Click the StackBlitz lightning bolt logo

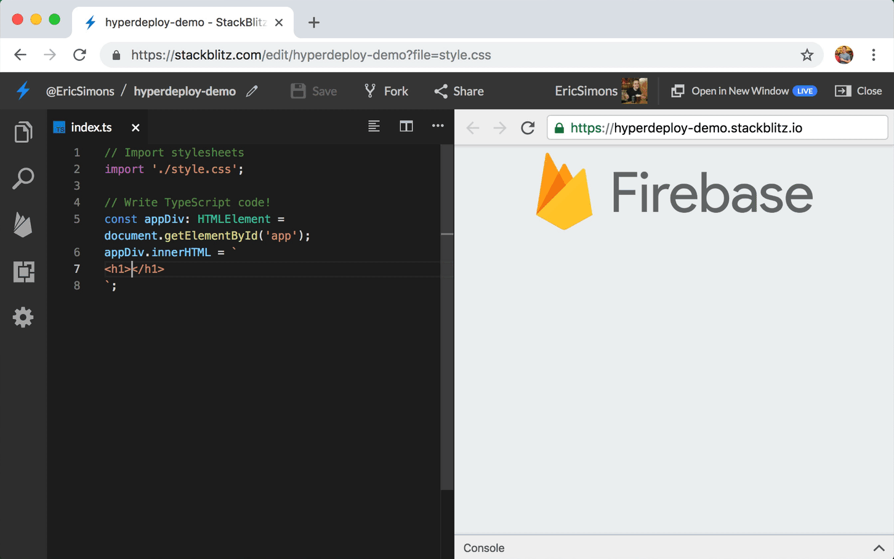point(22,90)
